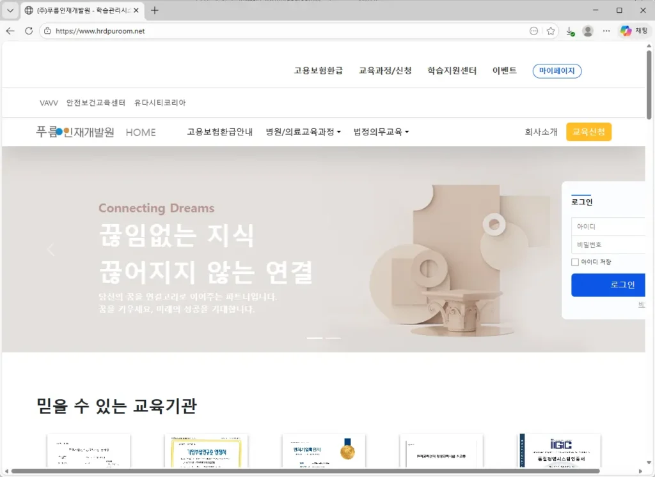Click the orange 교육신청 button
The height and width of the screenshot is (477, 655).
click(x=588, y=132)
